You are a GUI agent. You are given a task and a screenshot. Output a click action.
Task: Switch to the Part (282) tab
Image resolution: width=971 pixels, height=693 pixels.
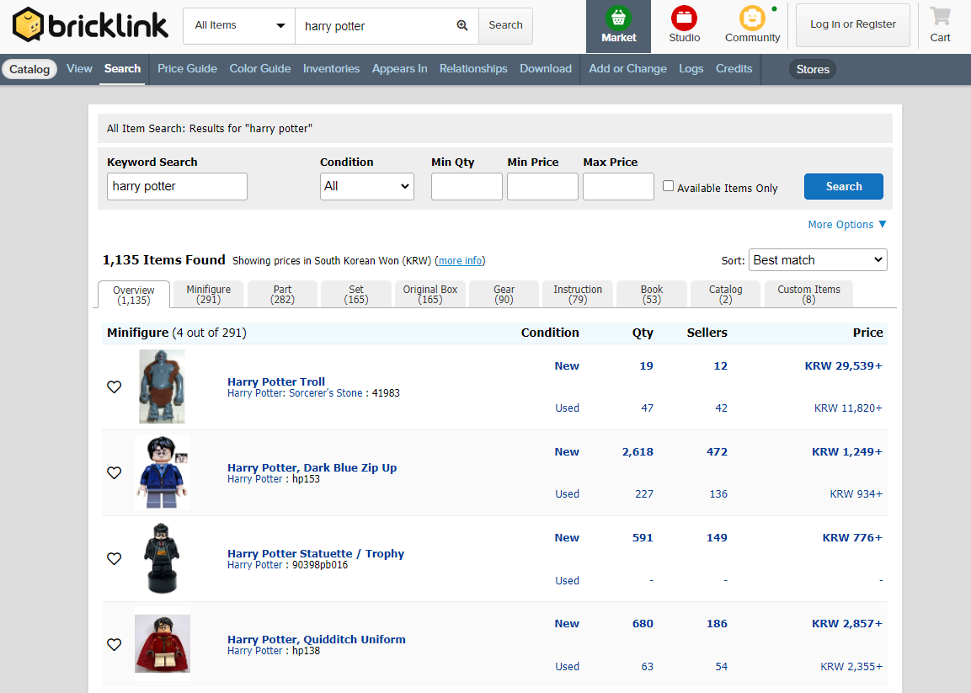tap(282, 294)
